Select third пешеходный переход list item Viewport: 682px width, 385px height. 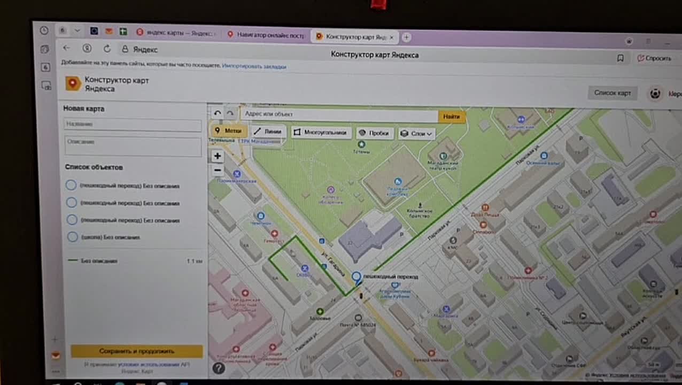[x=123, y=220]
